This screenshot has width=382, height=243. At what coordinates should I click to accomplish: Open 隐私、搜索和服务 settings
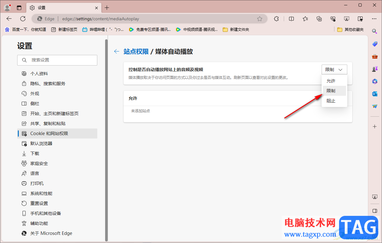(x=57, y=84)
